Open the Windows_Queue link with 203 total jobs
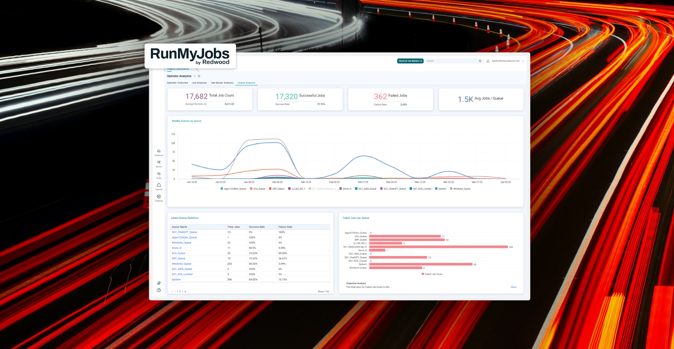This screenshot has height=349, width=674. coord(182,264)
